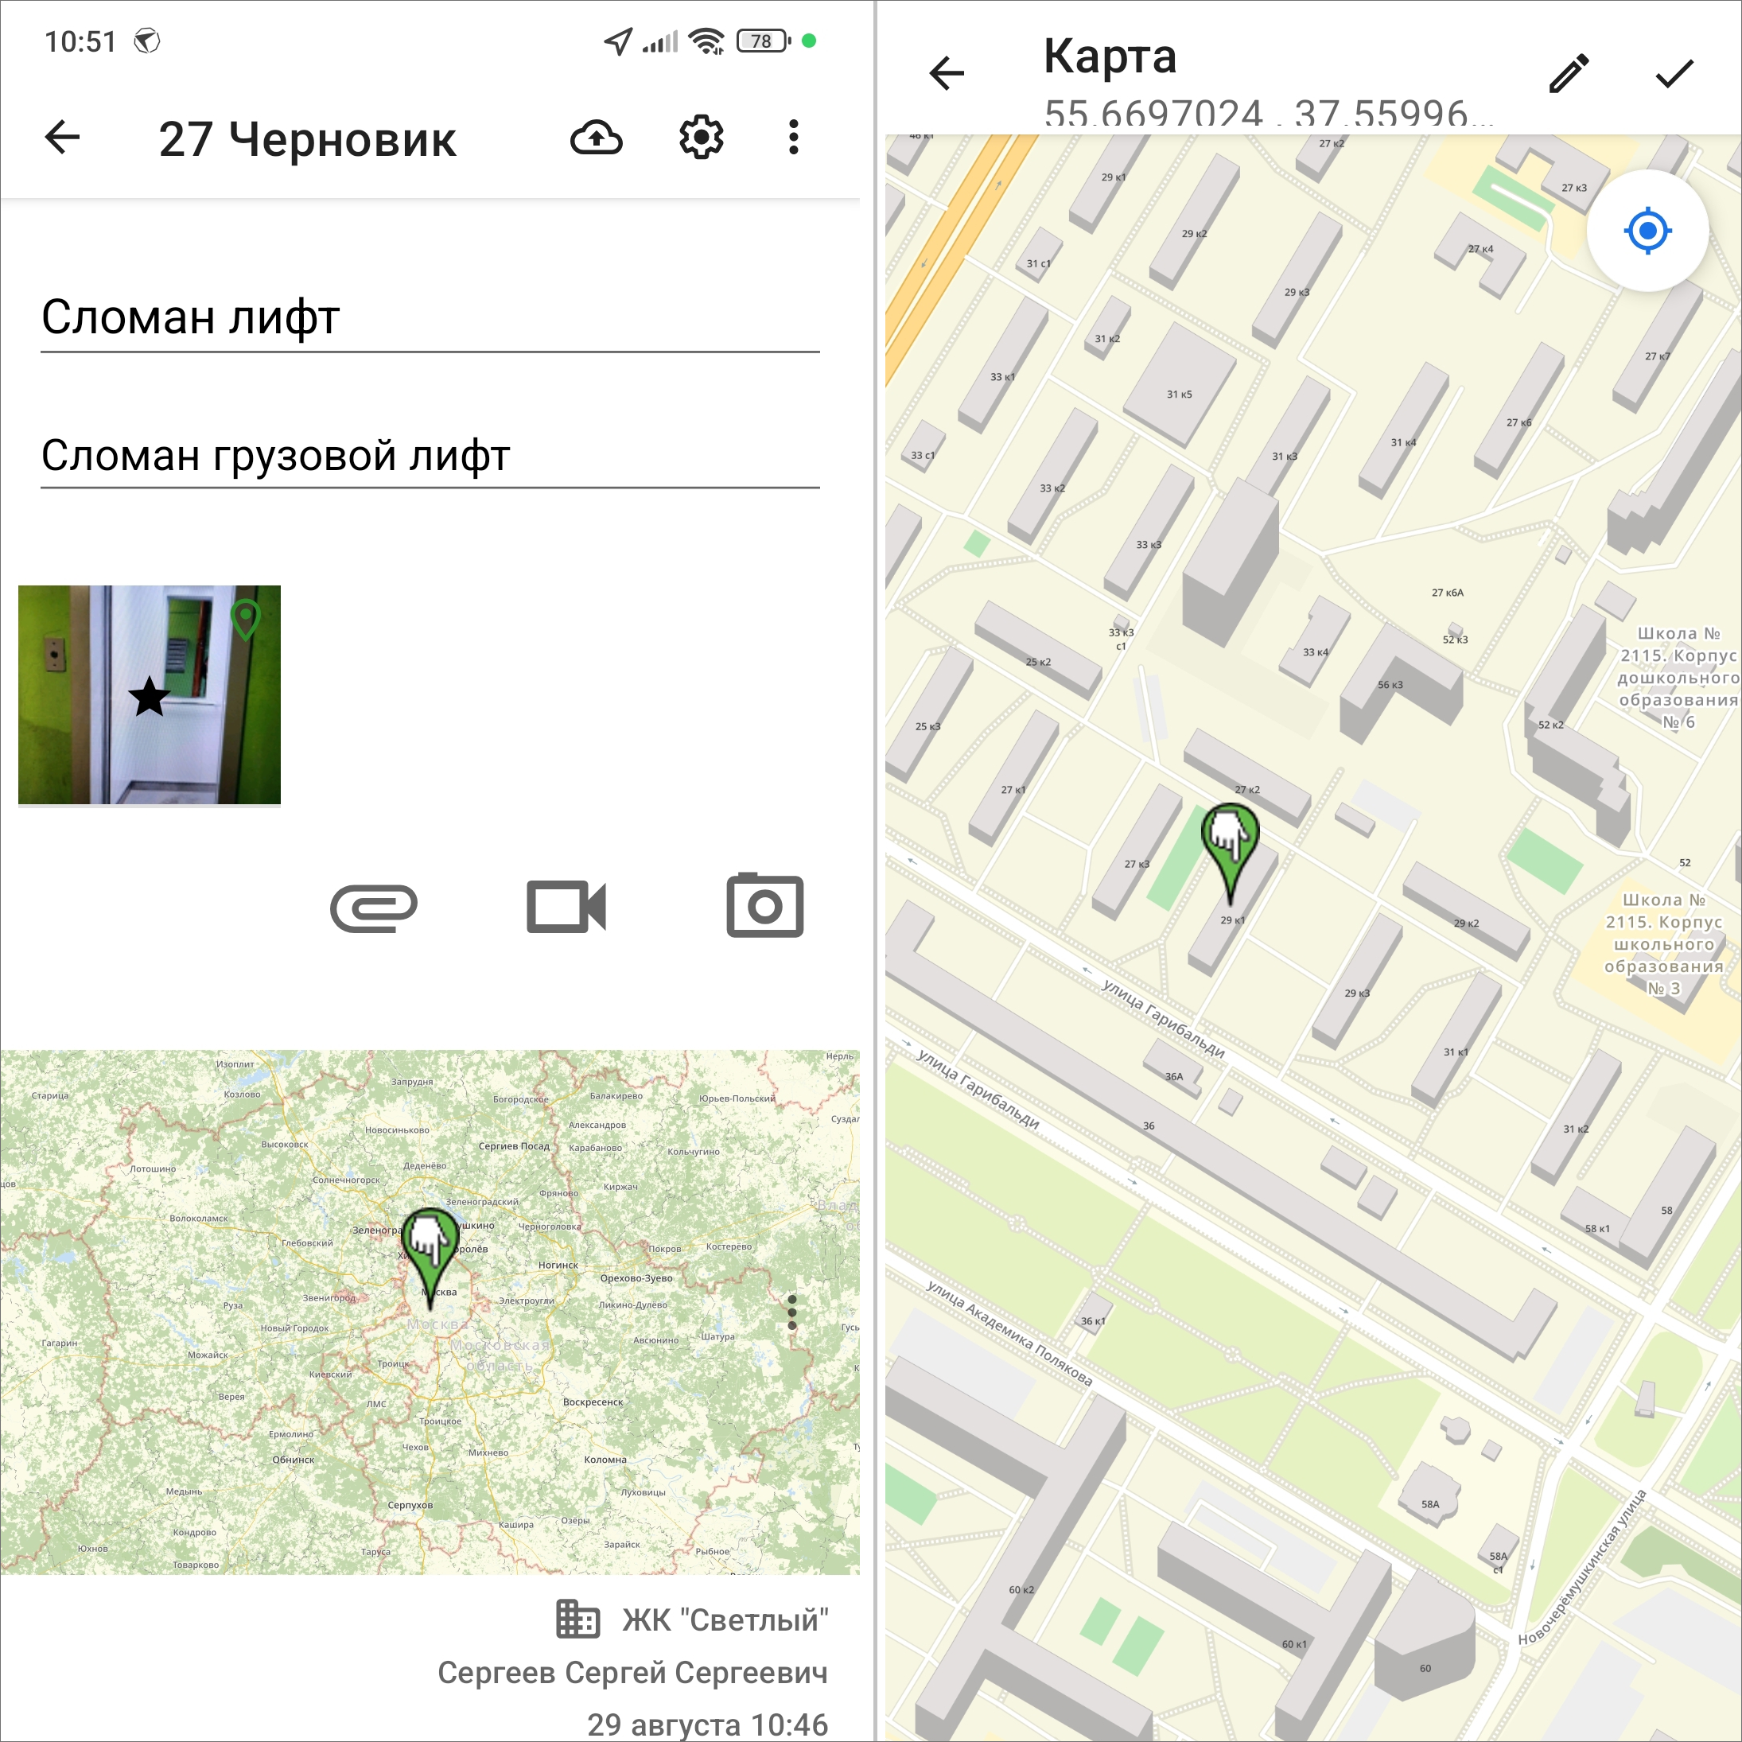
Task: Edit coordinates with the pencil icon
Action: coord(1569,74)
